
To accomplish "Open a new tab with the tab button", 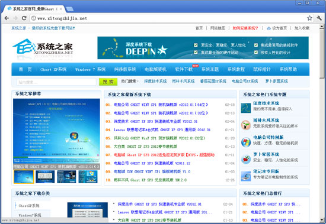I will (x=70, y=9).
